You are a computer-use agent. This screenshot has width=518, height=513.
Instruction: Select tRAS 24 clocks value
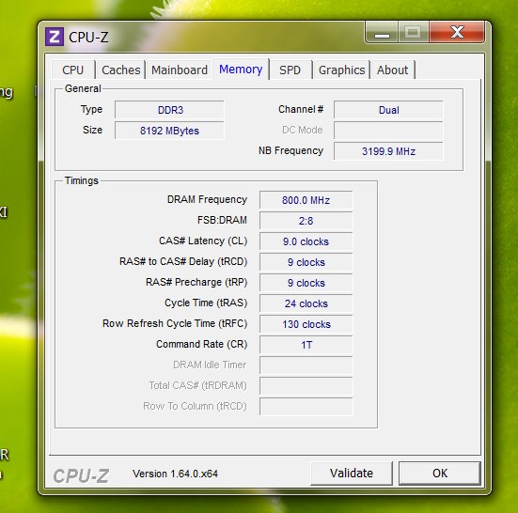(x=306, y=303)
